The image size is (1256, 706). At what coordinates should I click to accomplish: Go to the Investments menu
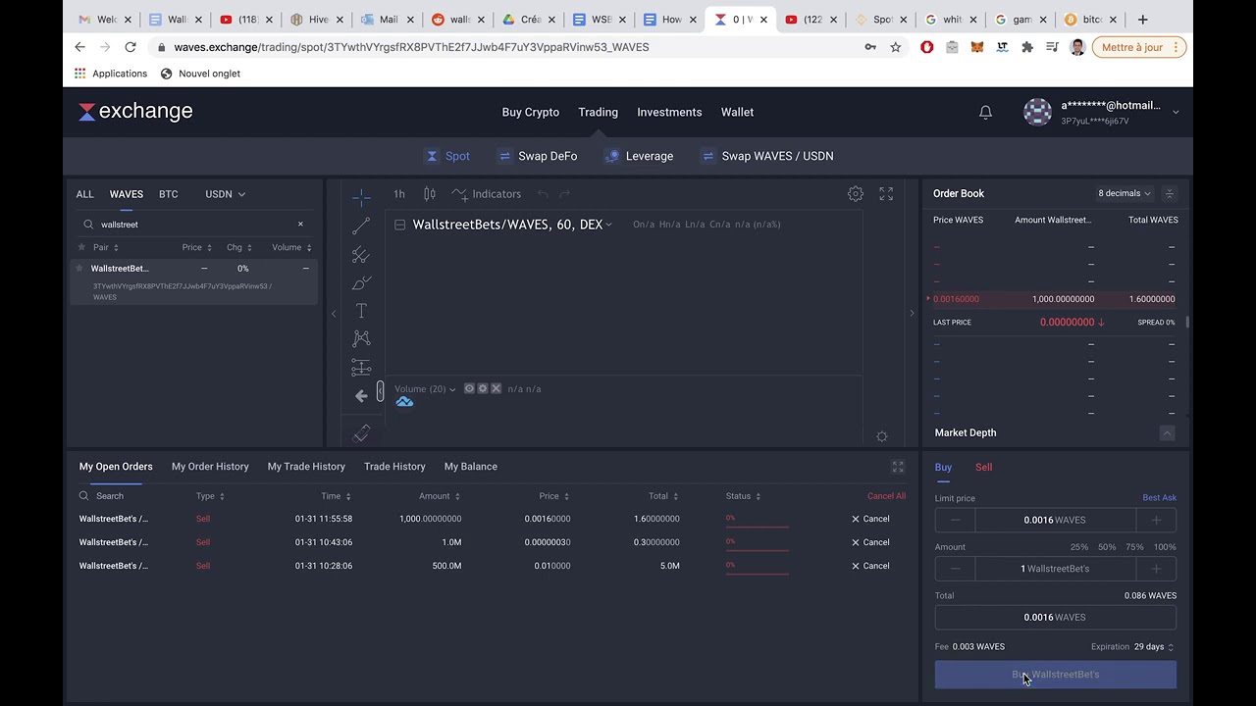669,113
